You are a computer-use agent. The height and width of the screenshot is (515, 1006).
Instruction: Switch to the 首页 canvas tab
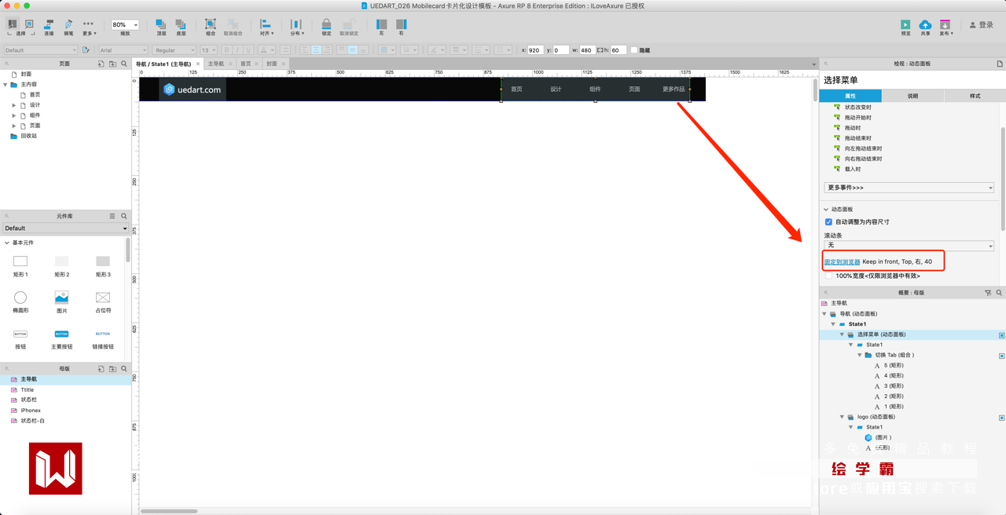246,64
